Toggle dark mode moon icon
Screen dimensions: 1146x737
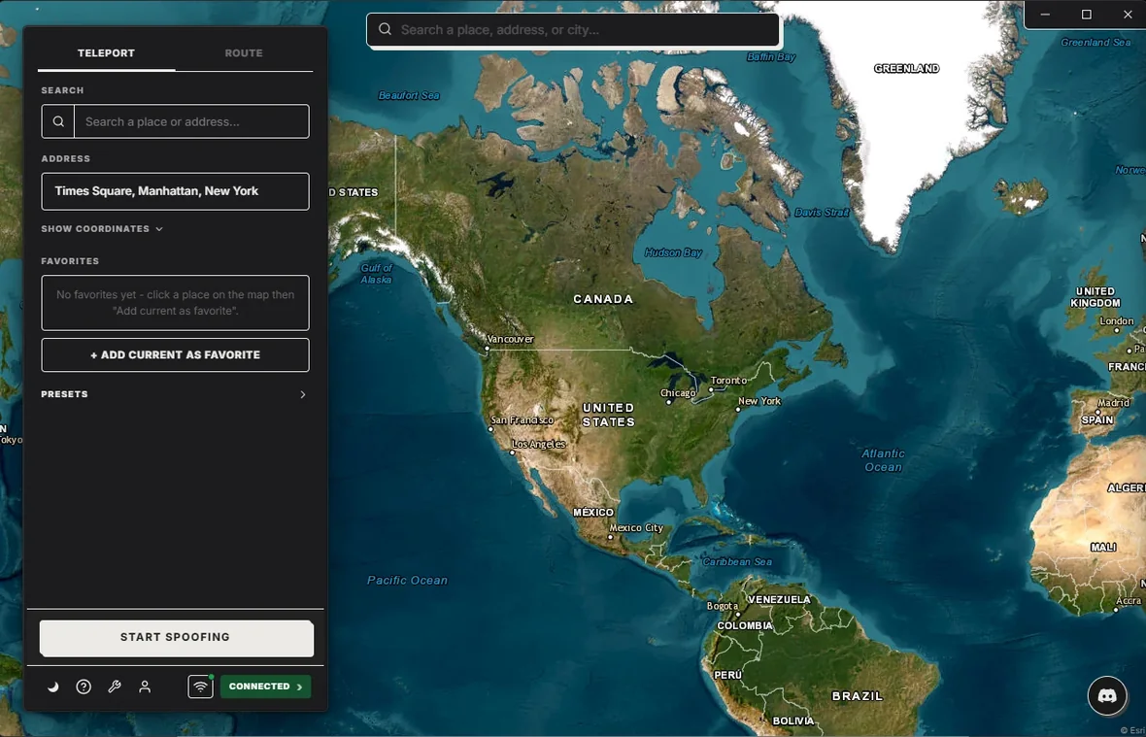[x=52, y=687]
